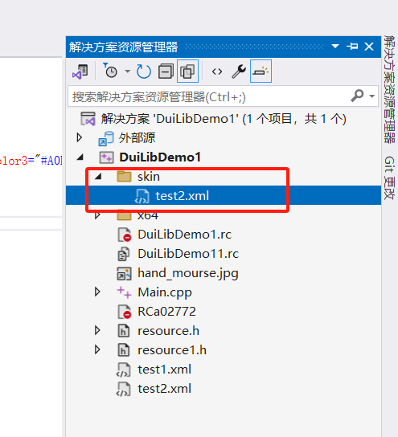Select the solution 'DuiLibDemo1' node
The height and width of the screenshot is (437, 398).
coord(224,119)
